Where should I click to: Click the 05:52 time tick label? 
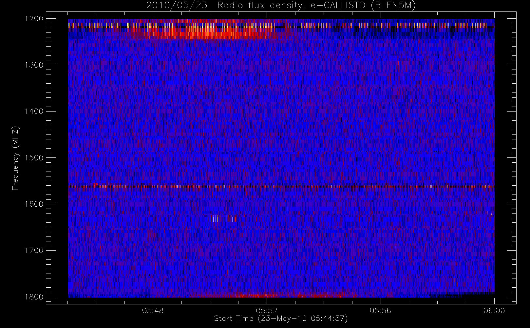267,311
